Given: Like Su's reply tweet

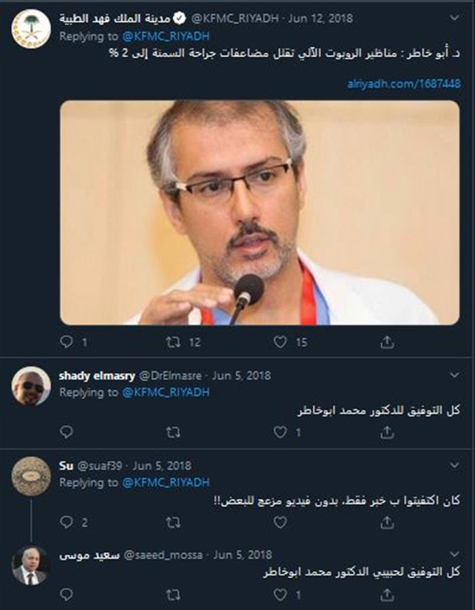Looking at the screenshot, I should [280, 522].
